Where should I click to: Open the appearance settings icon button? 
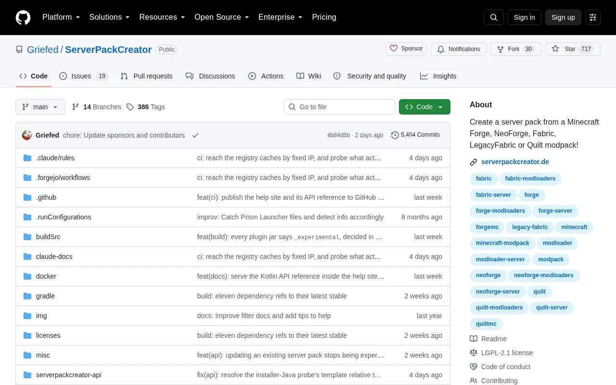pos(593,17)
